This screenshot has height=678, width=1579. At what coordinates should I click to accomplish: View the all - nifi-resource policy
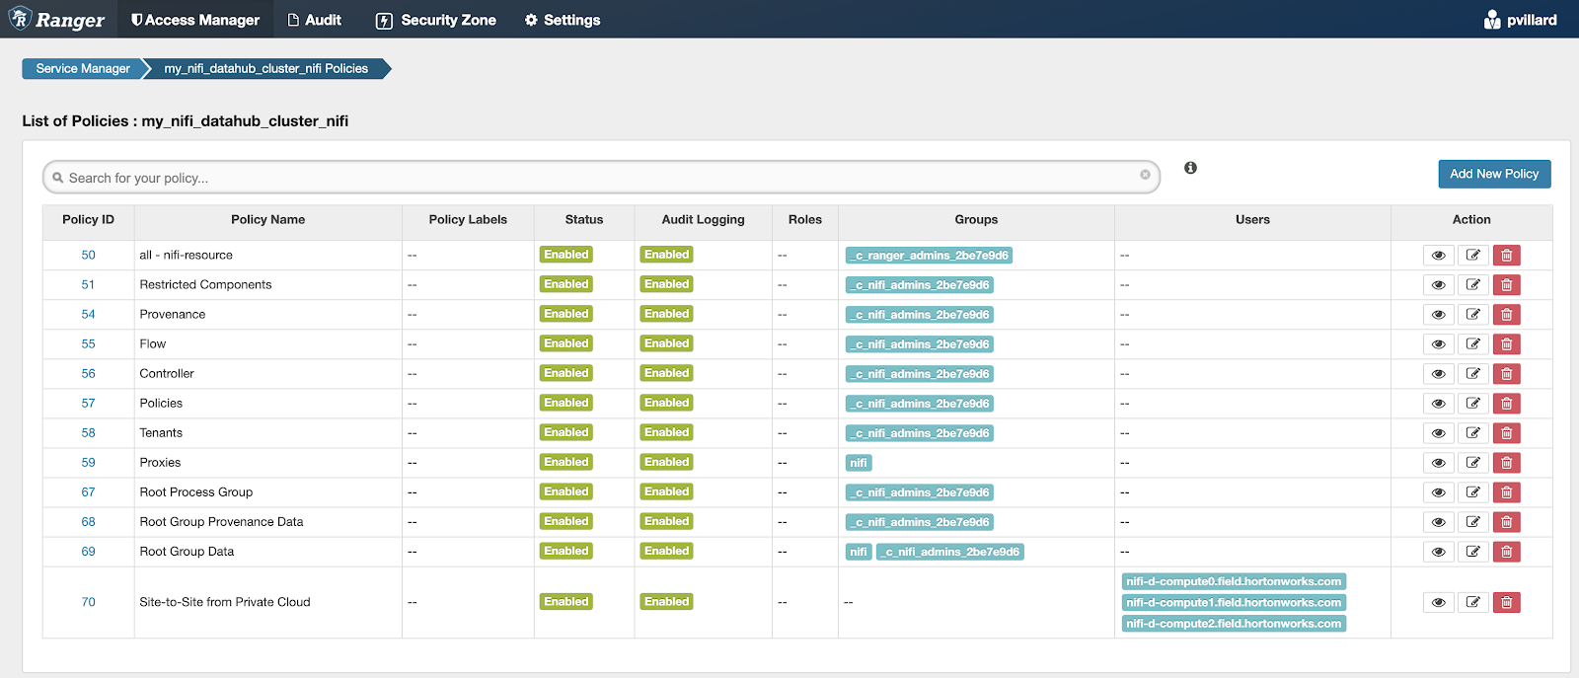pos(1438,256)
